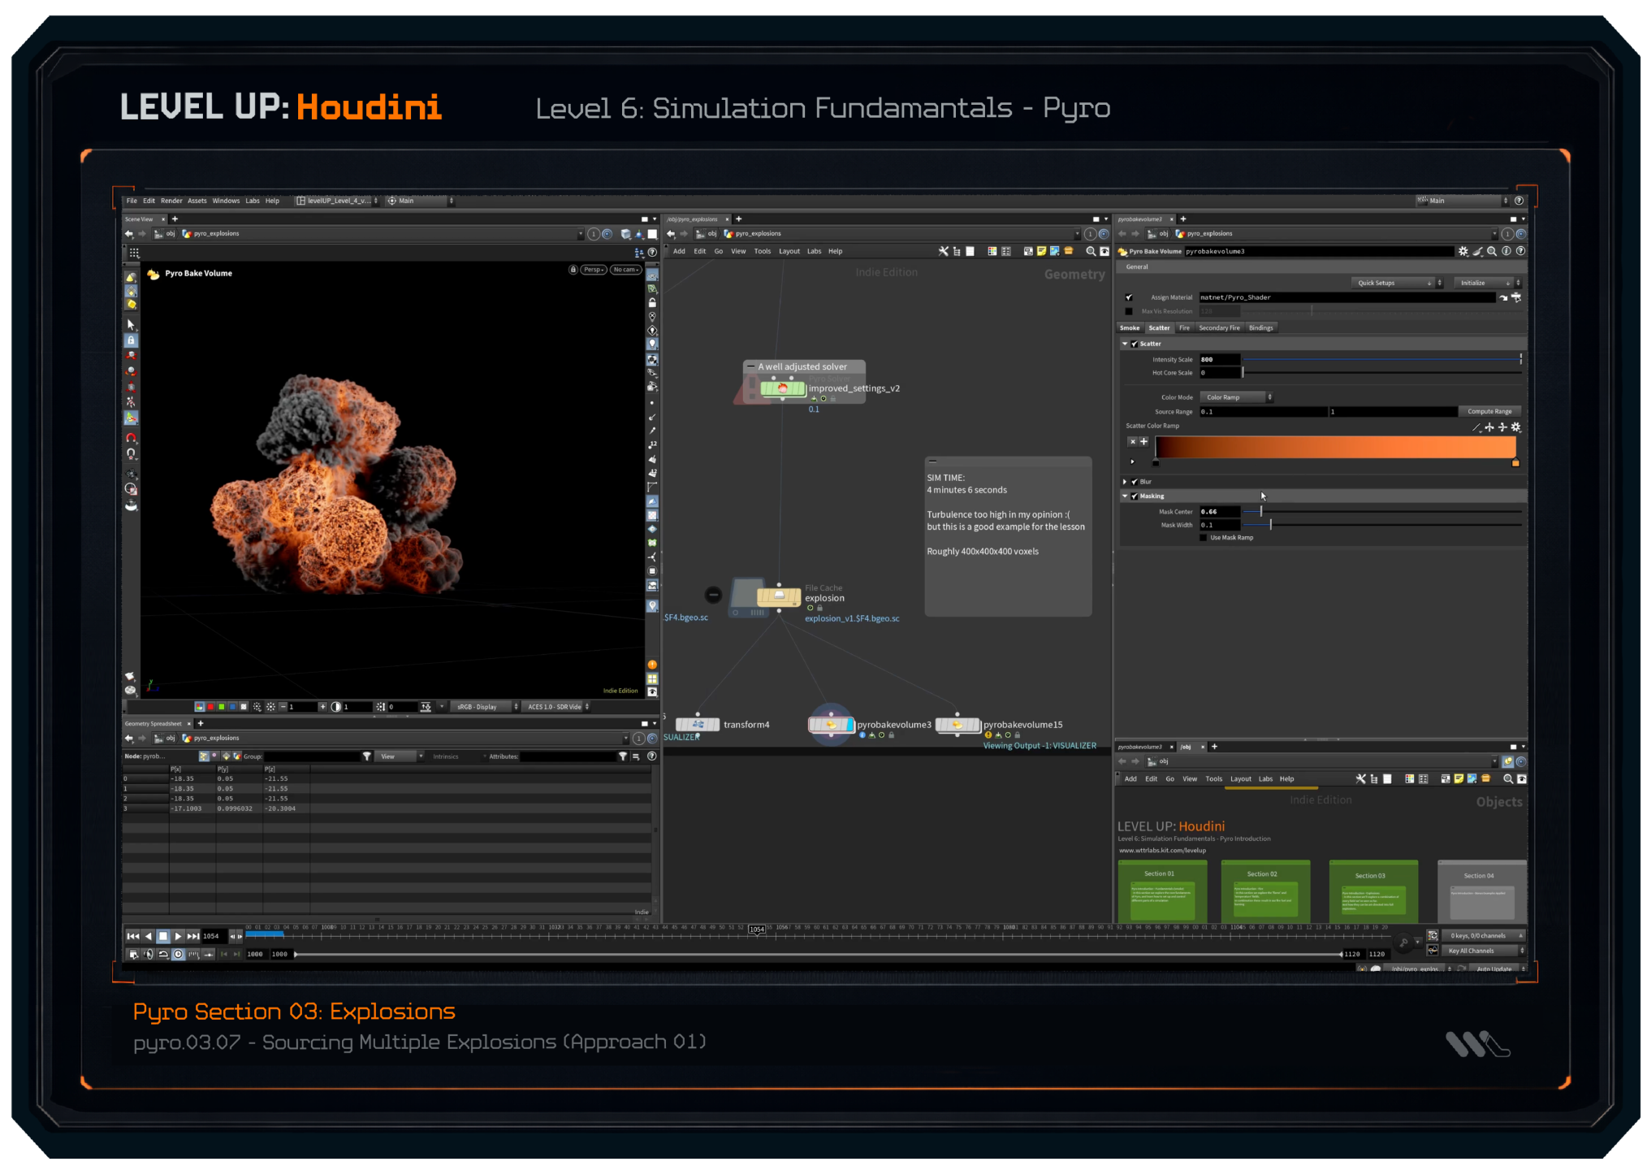Remove selected Scatter Color Ramp point
This screenshot has width=1647, height=1170.
pyautogui.click(x=1132, y=441)
